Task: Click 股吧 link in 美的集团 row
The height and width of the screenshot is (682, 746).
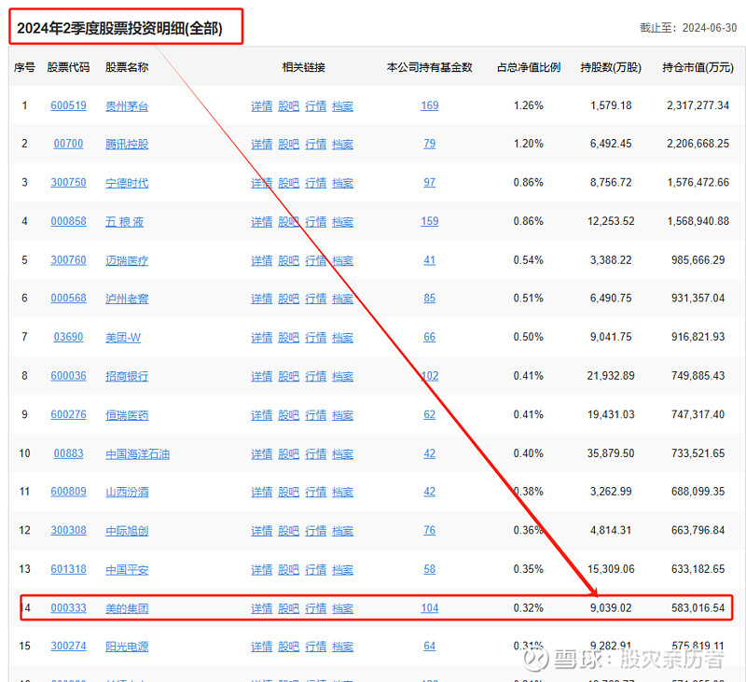Action: tap(288, 608)
